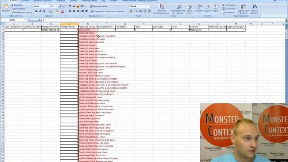This screenshot has width=288, height=162.
Task: Switch to the Формулы tab
Action: point(61,1)
